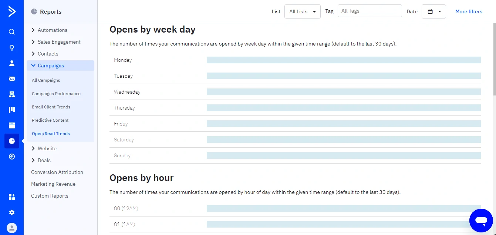Open the Automations flowchart icon
496x235 pixels.
[x=12, y=94]
